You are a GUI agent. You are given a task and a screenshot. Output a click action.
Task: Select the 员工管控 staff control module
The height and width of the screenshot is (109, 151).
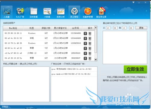(x=74, y=12)
